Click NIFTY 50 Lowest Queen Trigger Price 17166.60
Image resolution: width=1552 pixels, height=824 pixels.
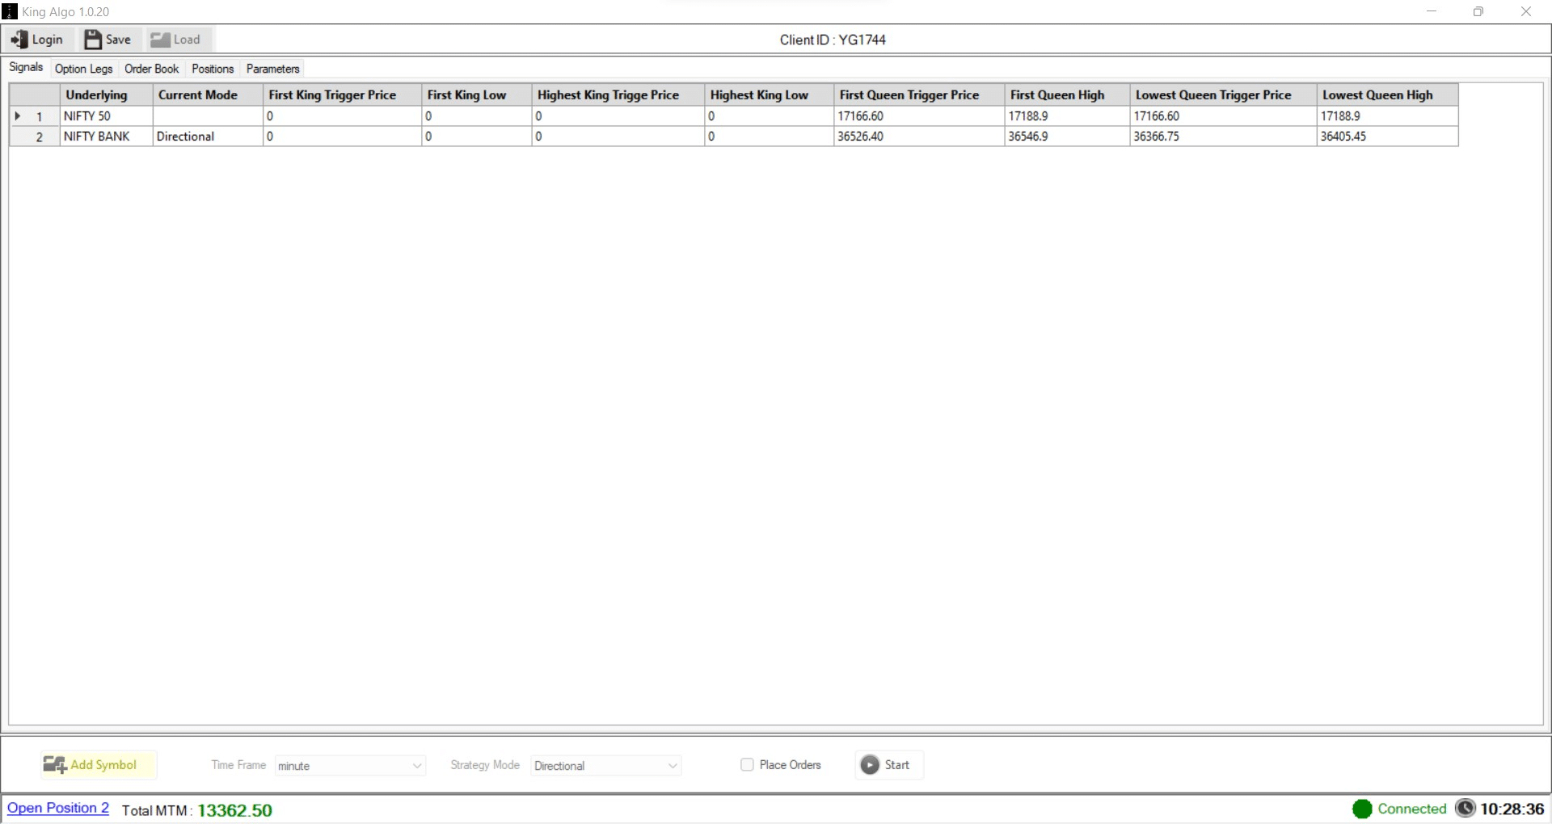point(1223,116)
